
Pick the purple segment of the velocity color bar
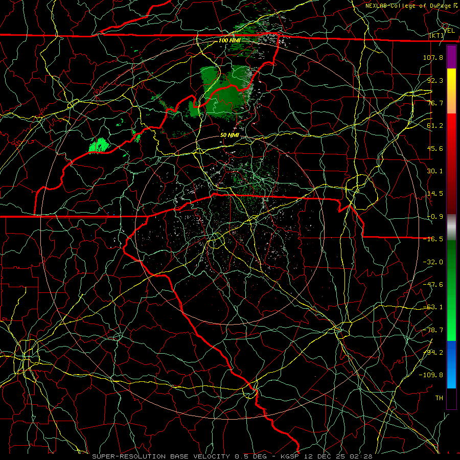pos(451,57)
